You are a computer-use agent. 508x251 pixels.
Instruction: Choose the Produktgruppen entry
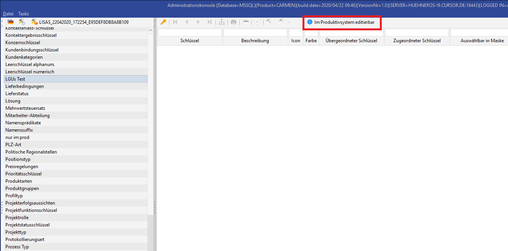pyautogui.click(x=22, y=188)
